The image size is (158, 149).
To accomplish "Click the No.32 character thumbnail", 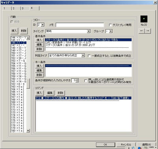I will tap(144, 19).
